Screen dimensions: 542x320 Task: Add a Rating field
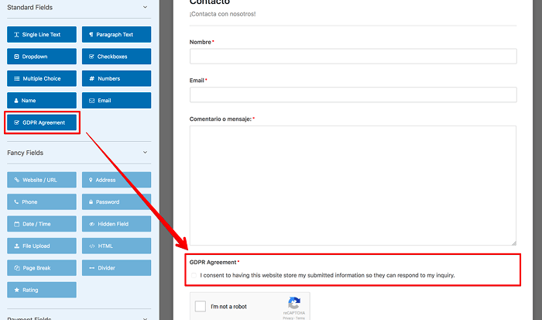click(x=42, y=290)
